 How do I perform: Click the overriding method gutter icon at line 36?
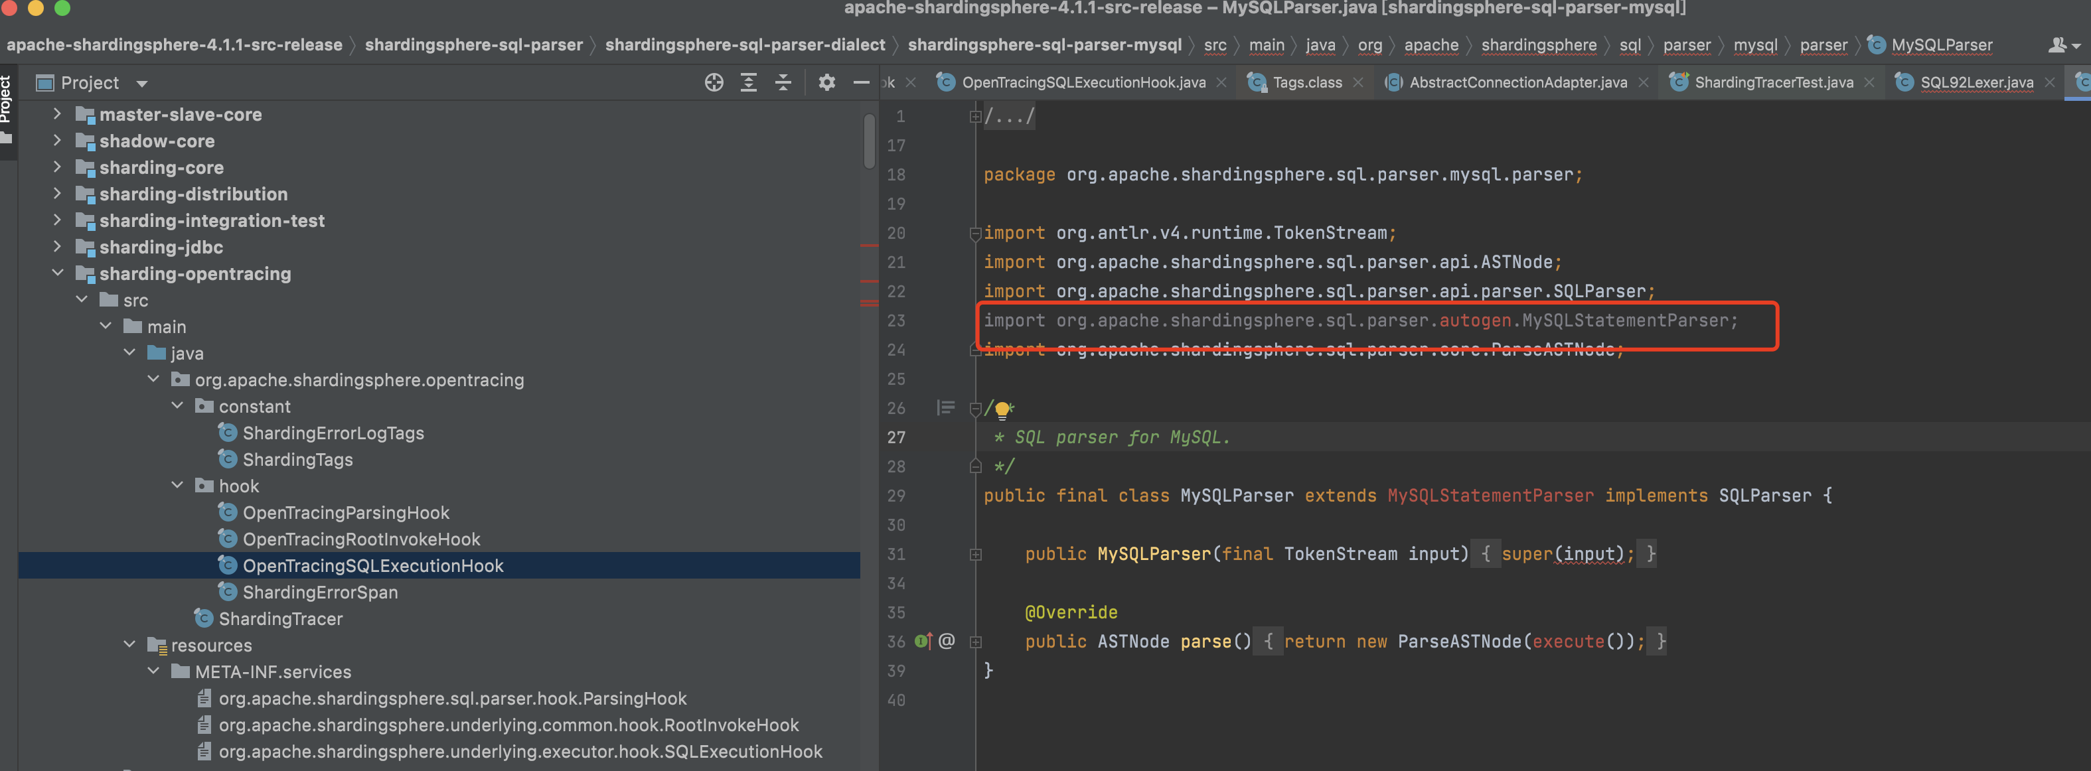pyautogui.click(x=921, y=641)
